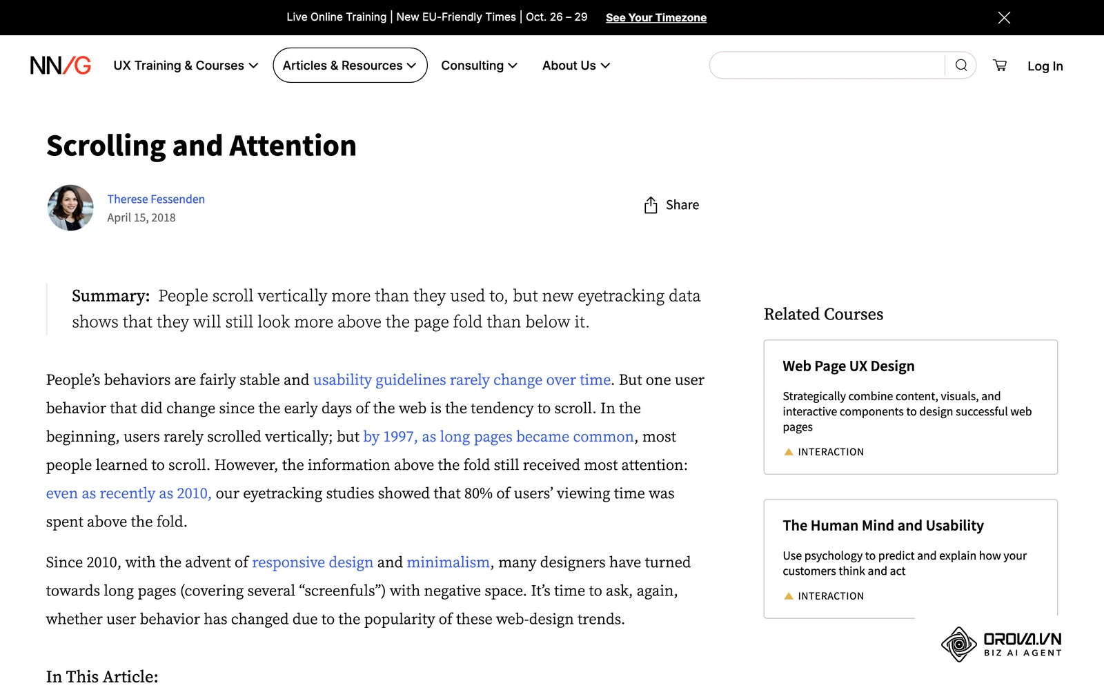Click the article date April 15, 2018
The height and width of the screenshot is (690, 1104).
141,218
